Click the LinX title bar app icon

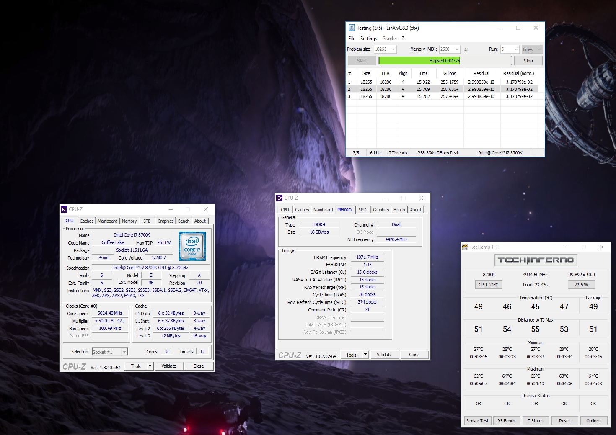(x=351, y=28)
